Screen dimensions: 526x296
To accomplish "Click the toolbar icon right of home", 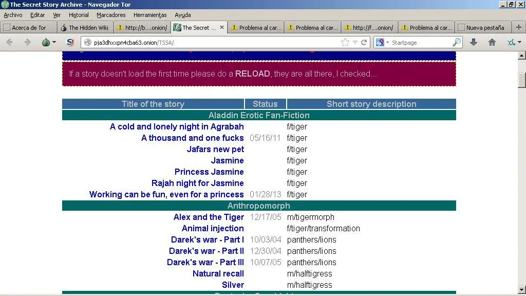I will 511,42.
